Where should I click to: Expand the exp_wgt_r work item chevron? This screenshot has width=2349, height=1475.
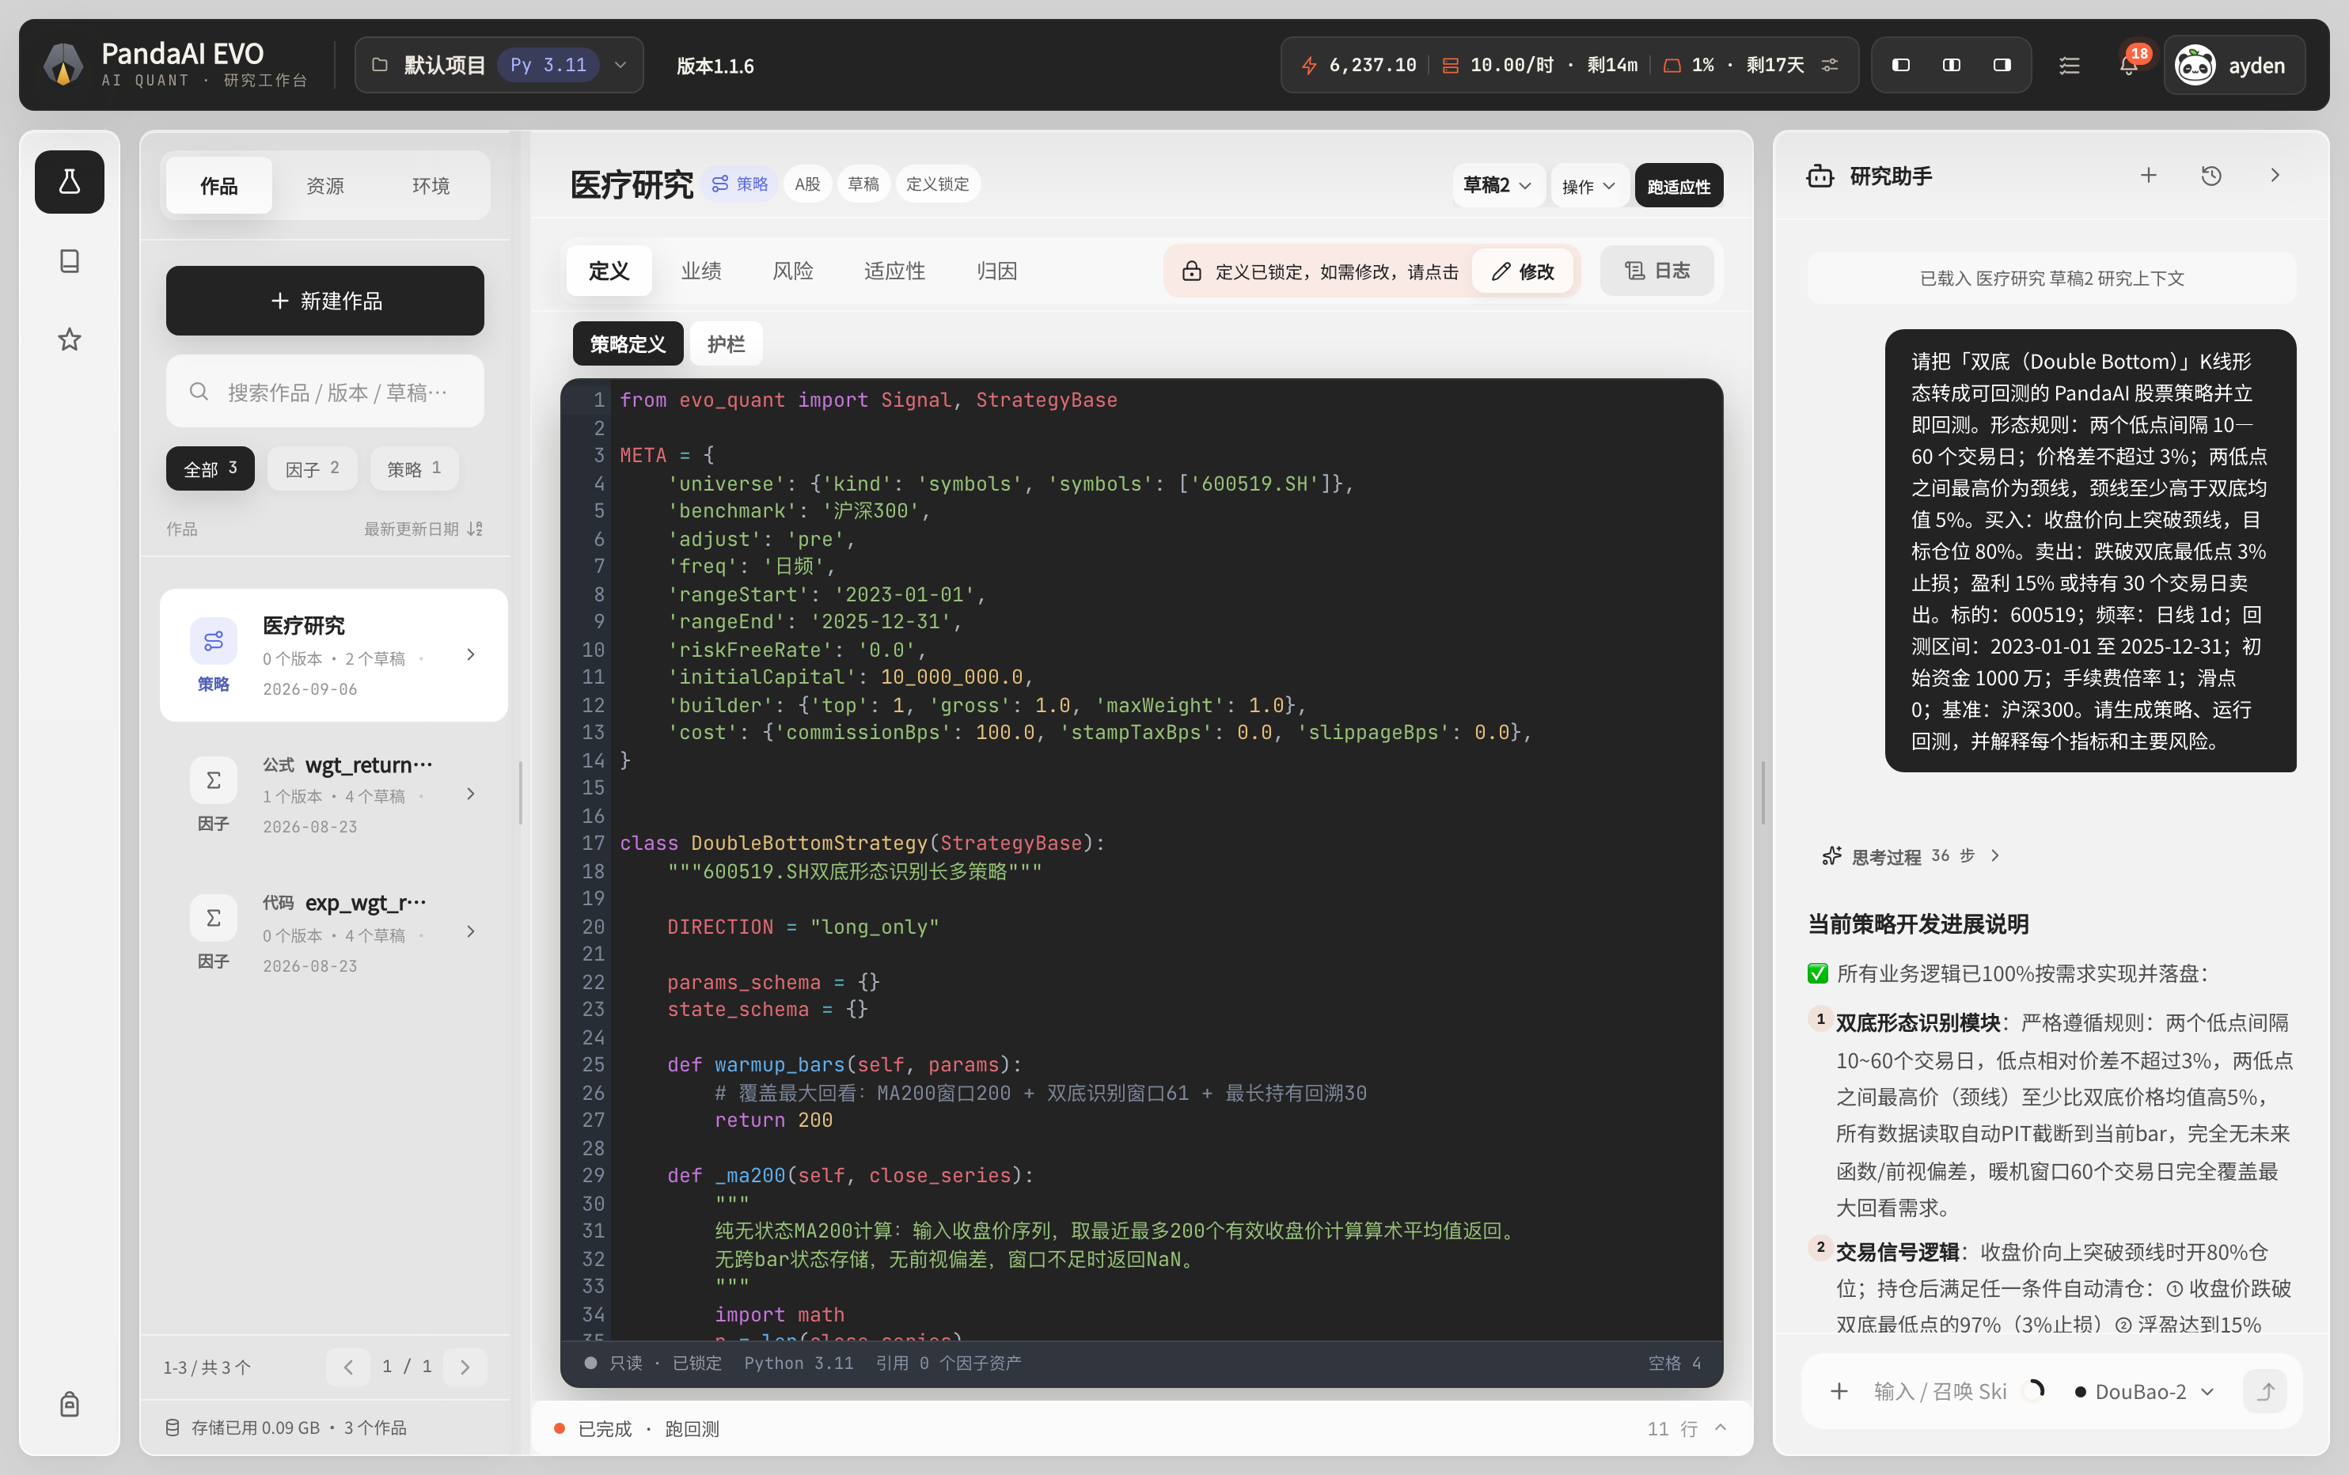point(471,931)
